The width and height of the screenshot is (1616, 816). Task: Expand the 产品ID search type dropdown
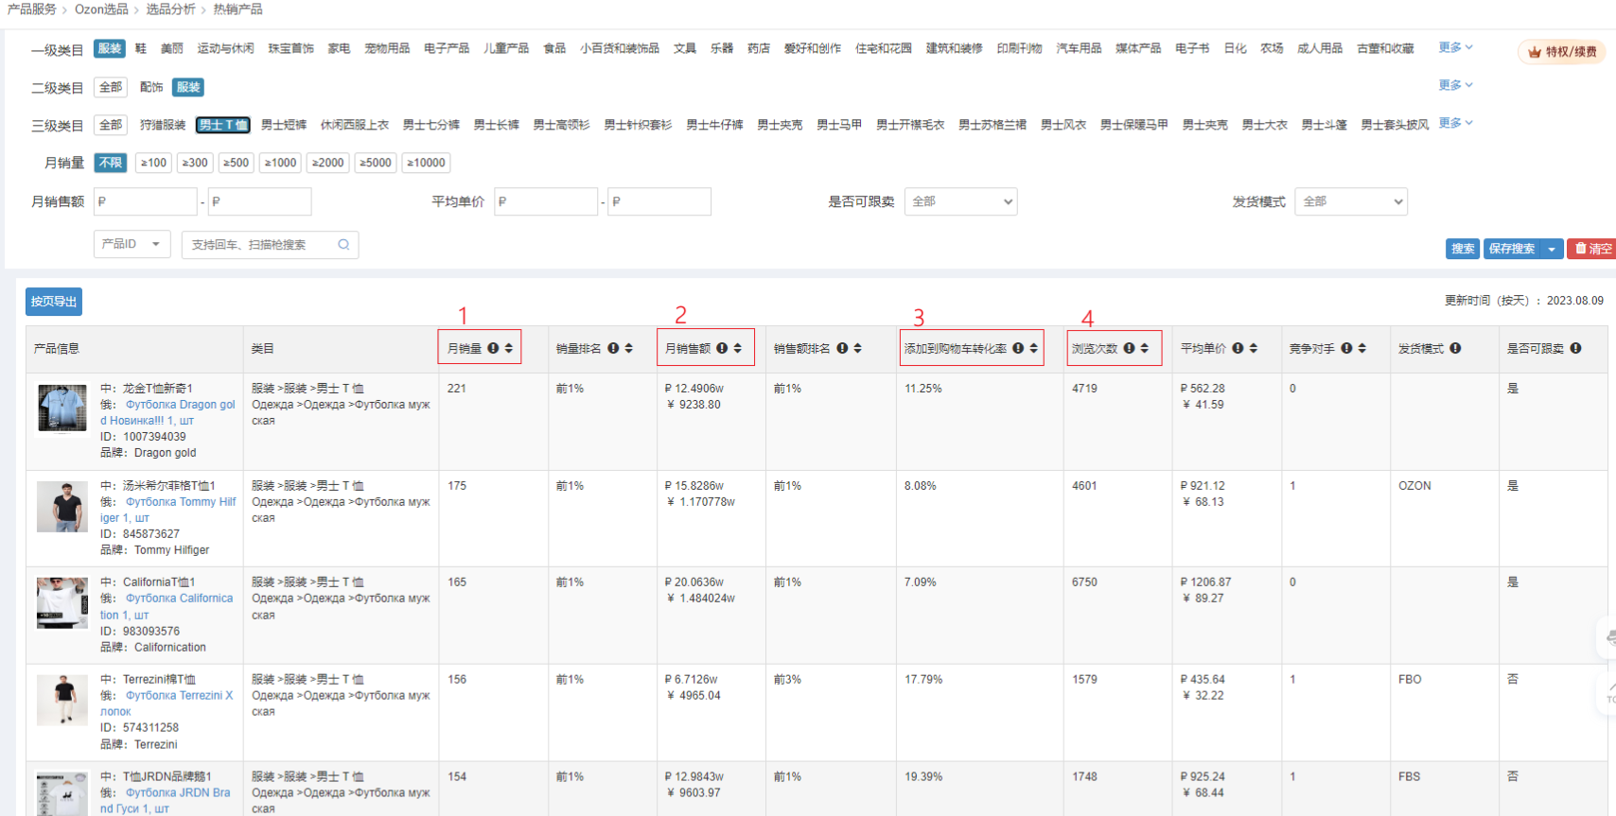click(132, 244)
